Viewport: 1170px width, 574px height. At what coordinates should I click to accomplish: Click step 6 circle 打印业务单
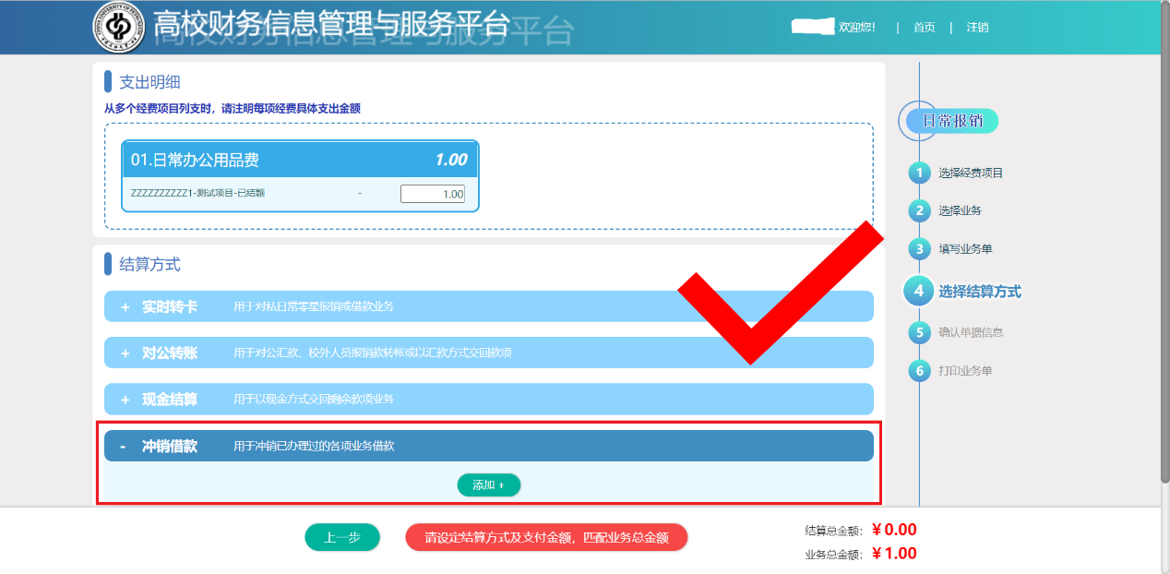coord(919,371)
